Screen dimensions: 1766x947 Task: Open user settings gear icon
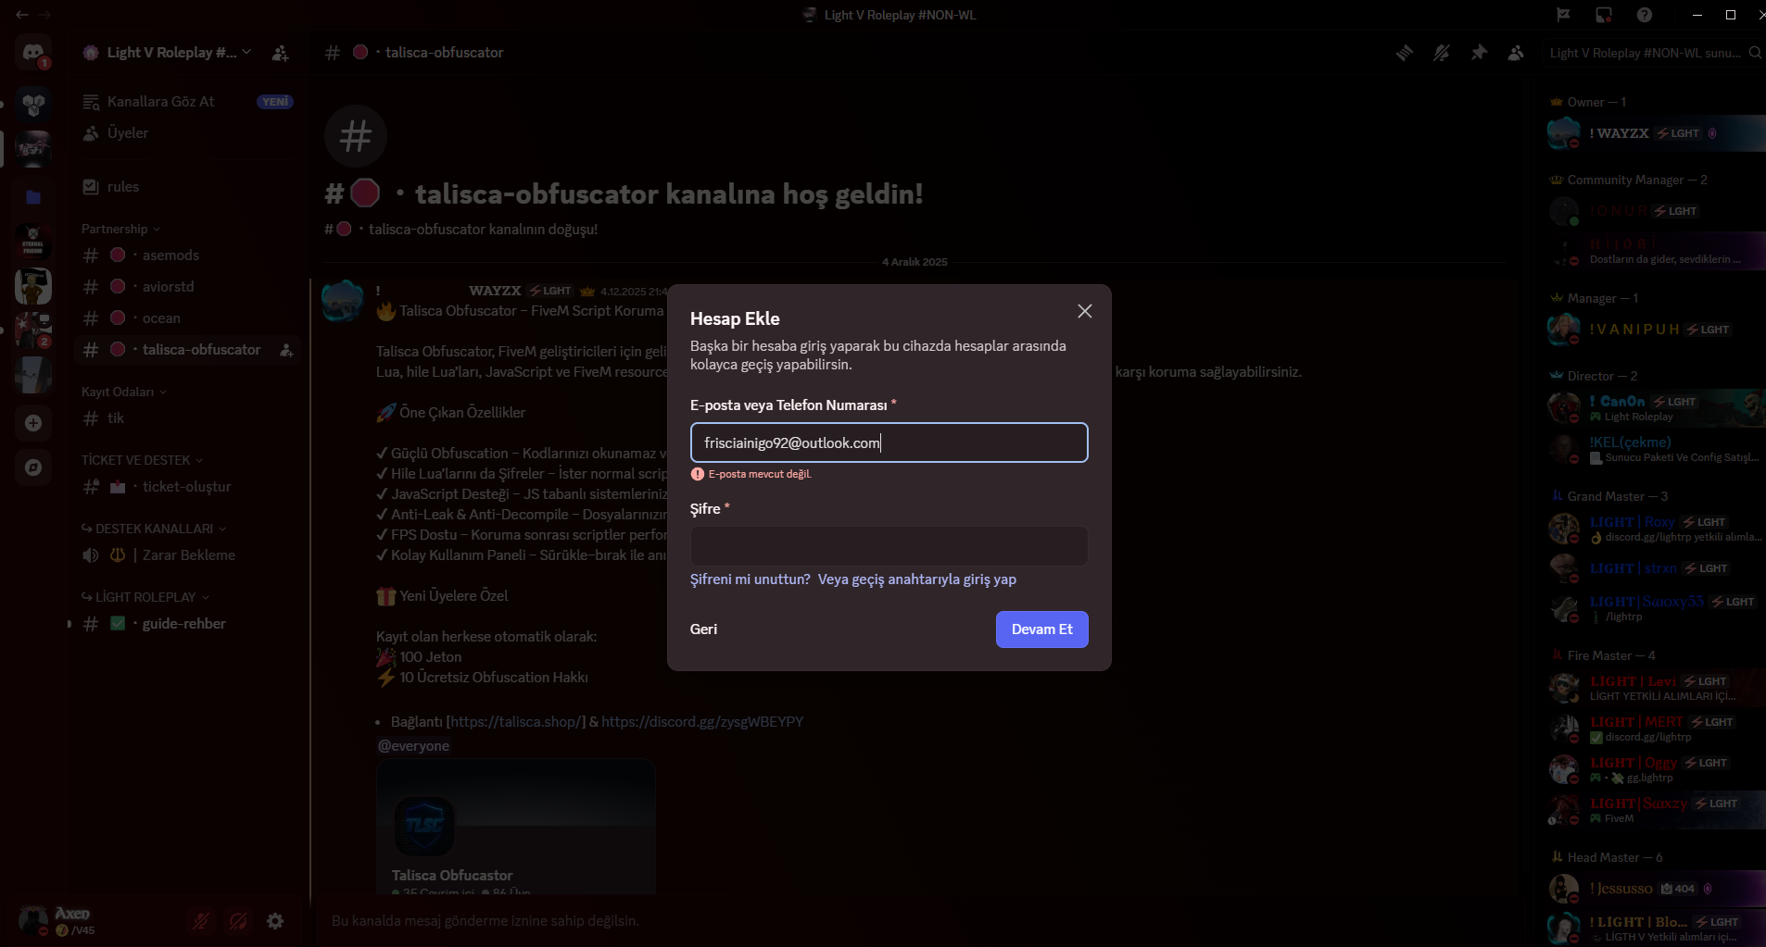pos(275,921)
